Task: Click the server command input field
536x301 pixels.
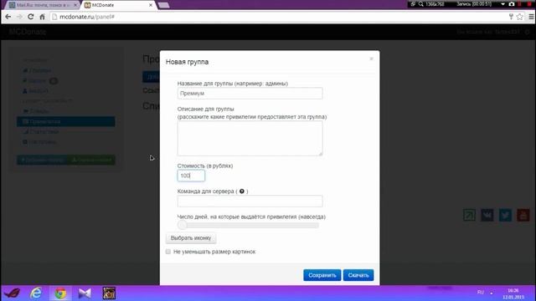Action: click(x=250, y=201)
